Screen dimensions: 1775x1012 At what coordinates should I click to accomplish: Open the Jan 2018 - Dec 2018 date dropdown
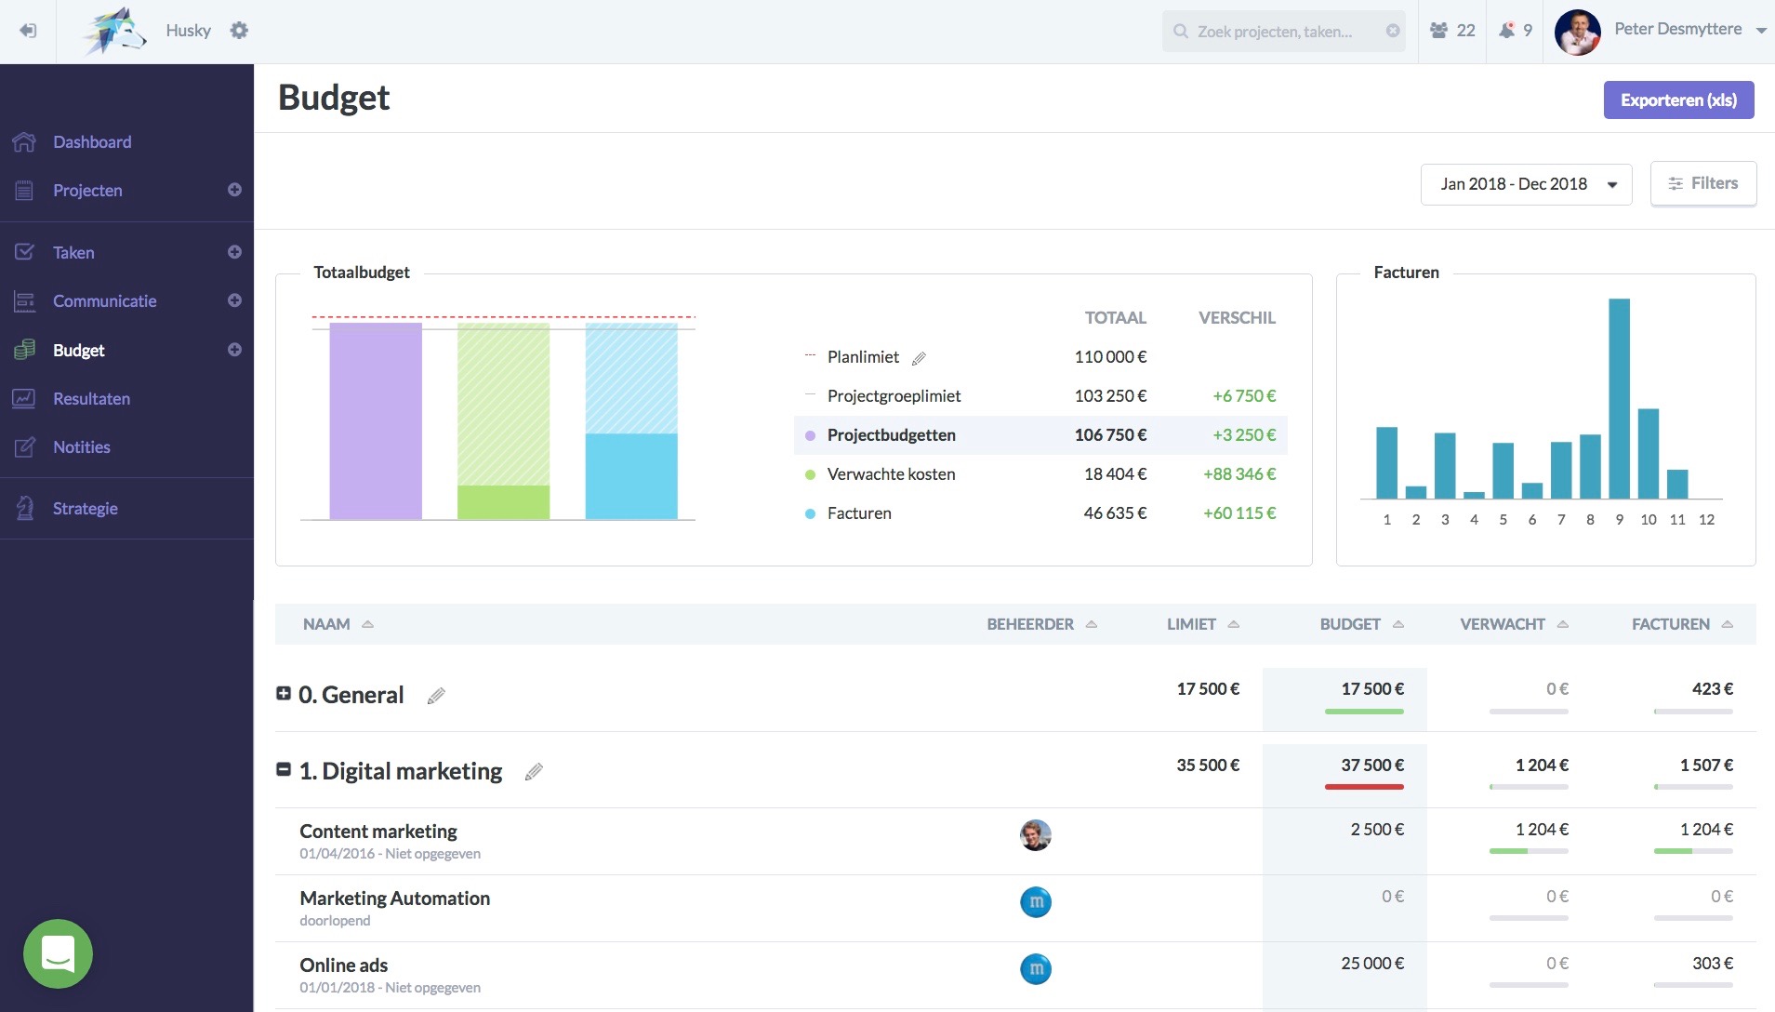tap(1526, 184)
